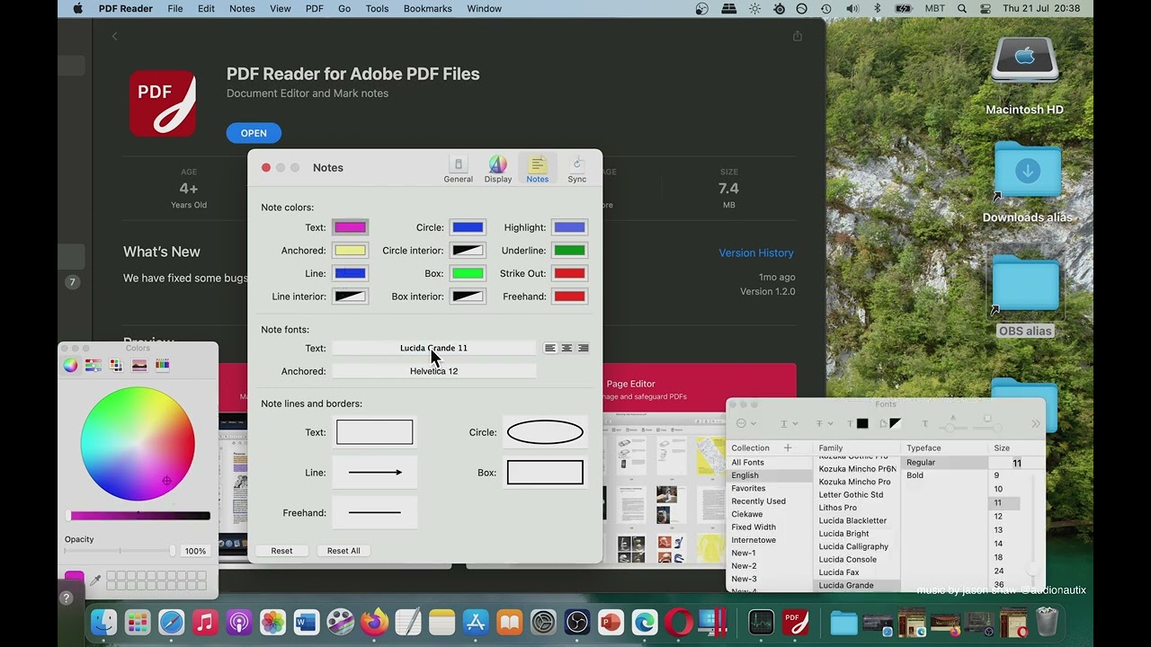
Task: Click the Anchored font Helvetica 12 field
Action: tap(433, 371)
